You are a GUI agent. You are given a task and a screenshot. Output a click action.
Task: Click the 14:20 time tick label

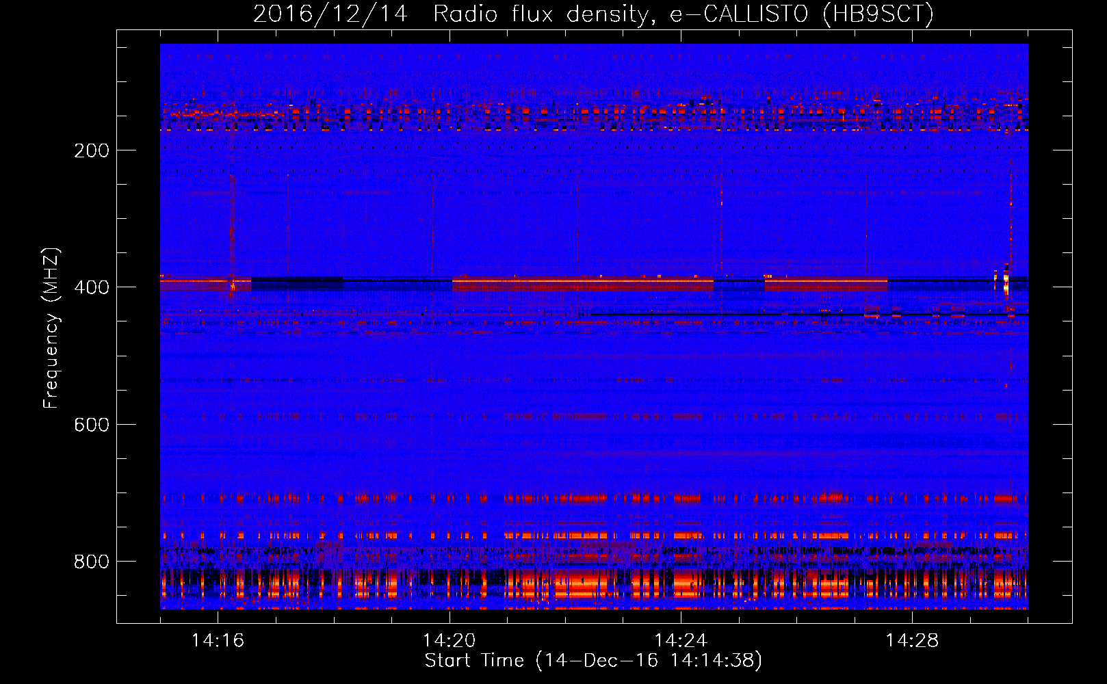(x=449, y=641)
